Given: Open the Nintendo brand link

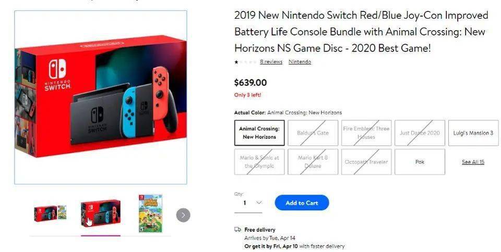Looking at the screenshot, I should point(300,62).
